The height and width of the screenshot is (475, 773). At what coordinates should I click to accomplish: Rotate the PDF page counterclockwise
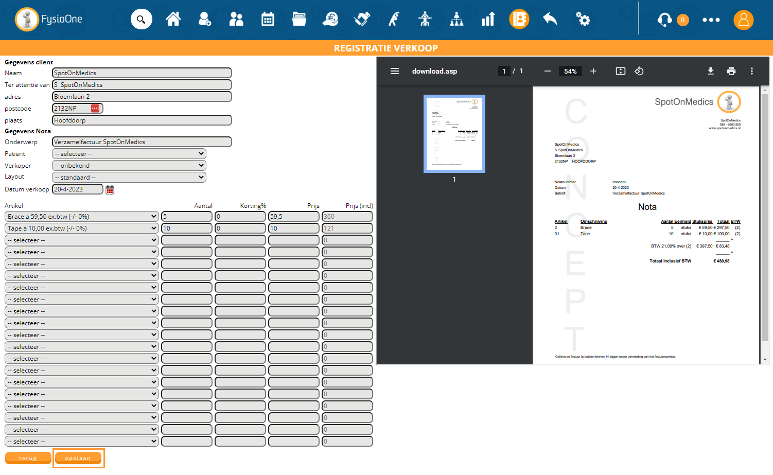(x=639, y=71)
